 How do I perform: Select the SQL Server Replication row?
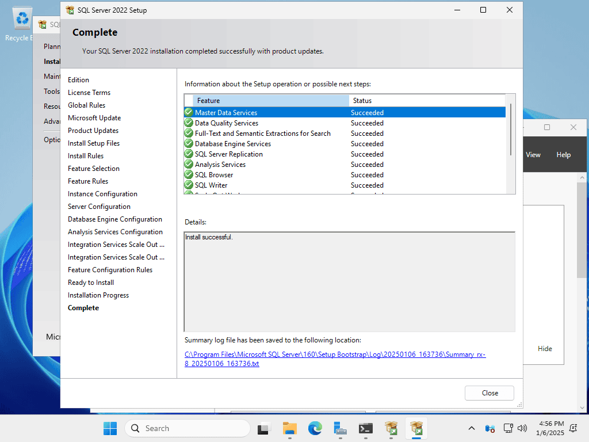pos(345,154)
